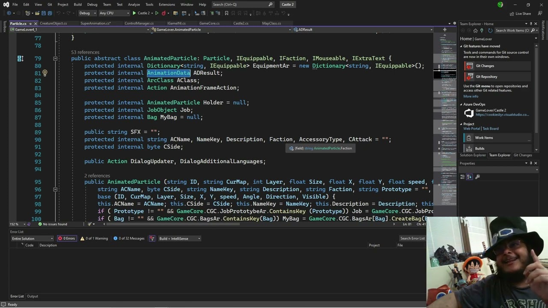Open the Extensions menu

pos(167,4)
